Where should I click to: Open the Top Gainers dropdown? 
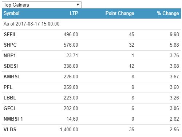click(41, 5)
